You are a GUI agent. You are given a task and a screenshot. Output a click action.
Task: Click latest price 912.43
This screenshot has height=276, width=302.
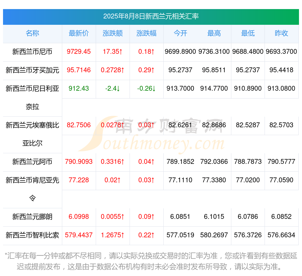79,89
